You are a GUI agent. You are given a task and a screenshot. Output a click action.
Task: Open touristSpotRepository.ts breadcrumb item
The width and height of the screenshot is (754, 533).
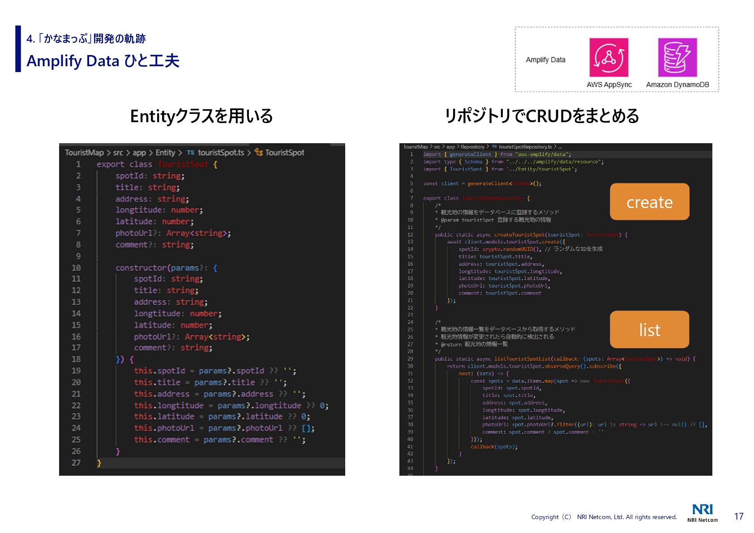525,147
